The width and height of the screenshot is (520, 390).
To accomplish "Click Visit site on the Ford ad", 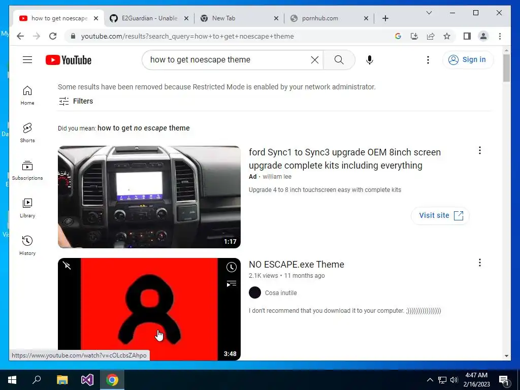I will [x=440, y=215].
